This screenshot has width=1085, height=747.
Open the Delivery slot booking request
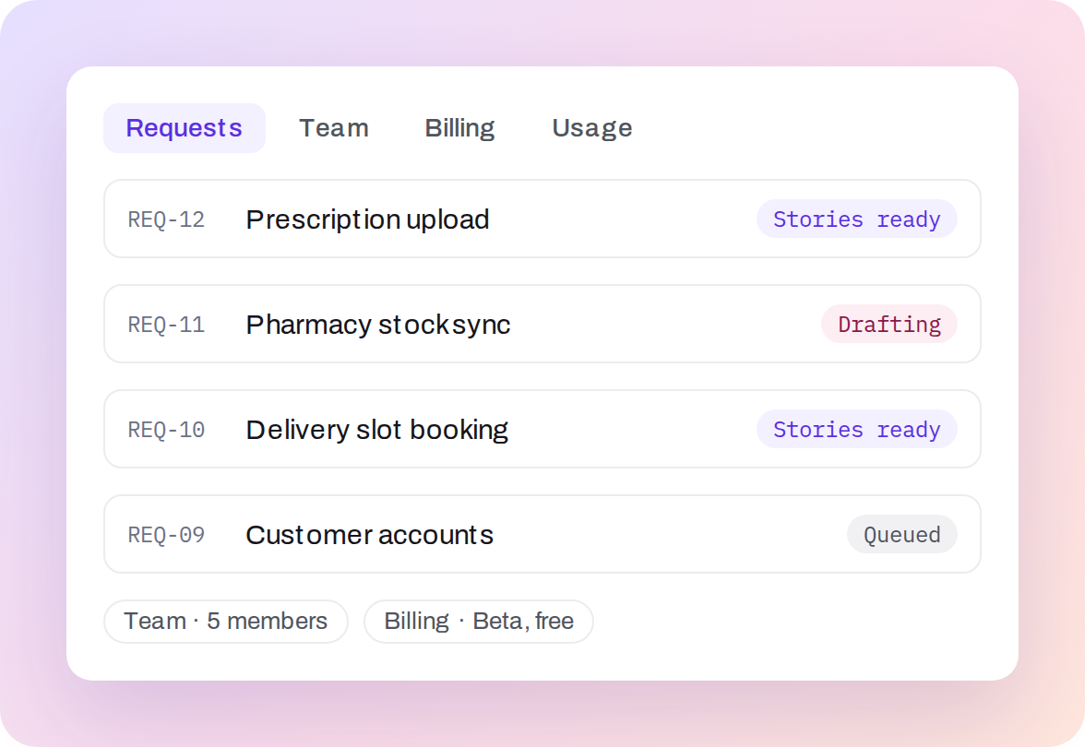point(542,429)
